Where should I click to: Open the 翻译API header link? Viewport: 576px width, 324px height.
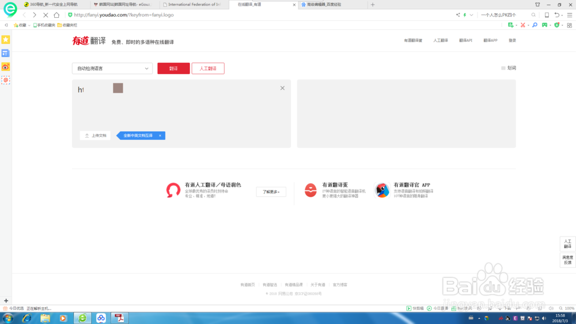[465, 40]
